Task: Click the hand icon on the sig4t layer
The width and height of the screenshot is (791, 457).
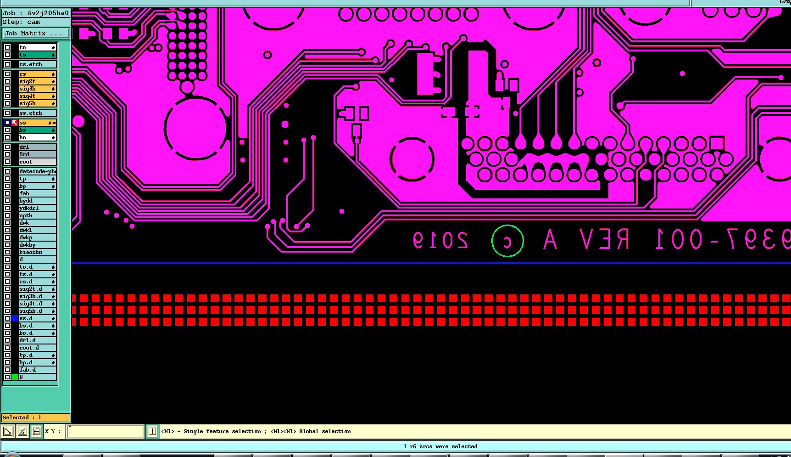Action: click(53, 96)
